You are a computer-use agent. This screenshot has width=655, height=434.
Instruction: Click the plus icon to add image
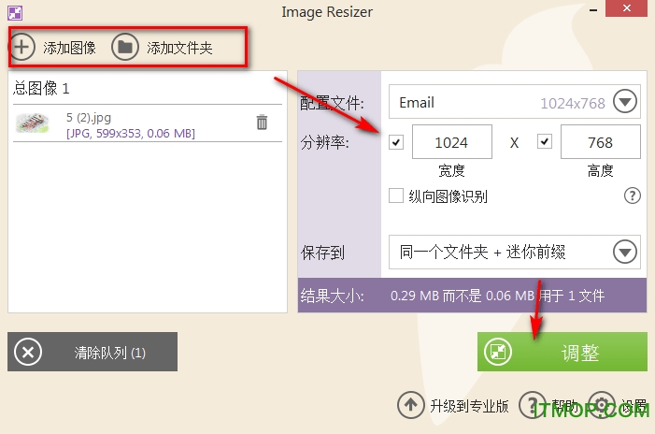coord(21,48)
